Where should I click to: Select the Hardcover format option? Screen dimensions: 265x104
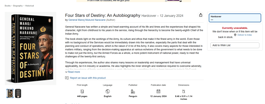[235, 18]
